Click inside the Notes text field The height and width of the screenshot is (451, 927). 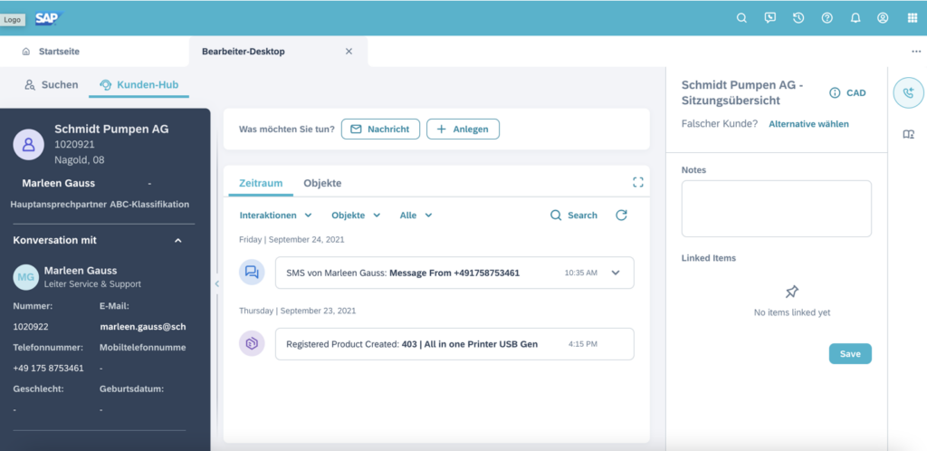[776, 208]
